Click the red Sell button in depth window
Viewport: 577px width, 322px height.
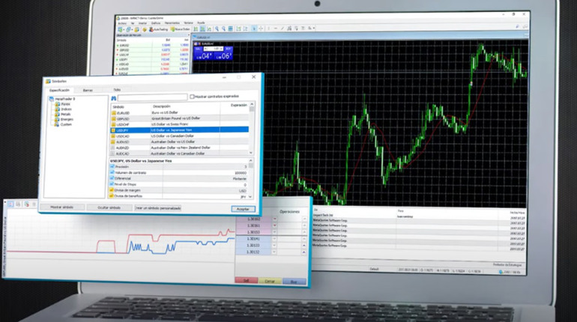click(x=247, y=281)
